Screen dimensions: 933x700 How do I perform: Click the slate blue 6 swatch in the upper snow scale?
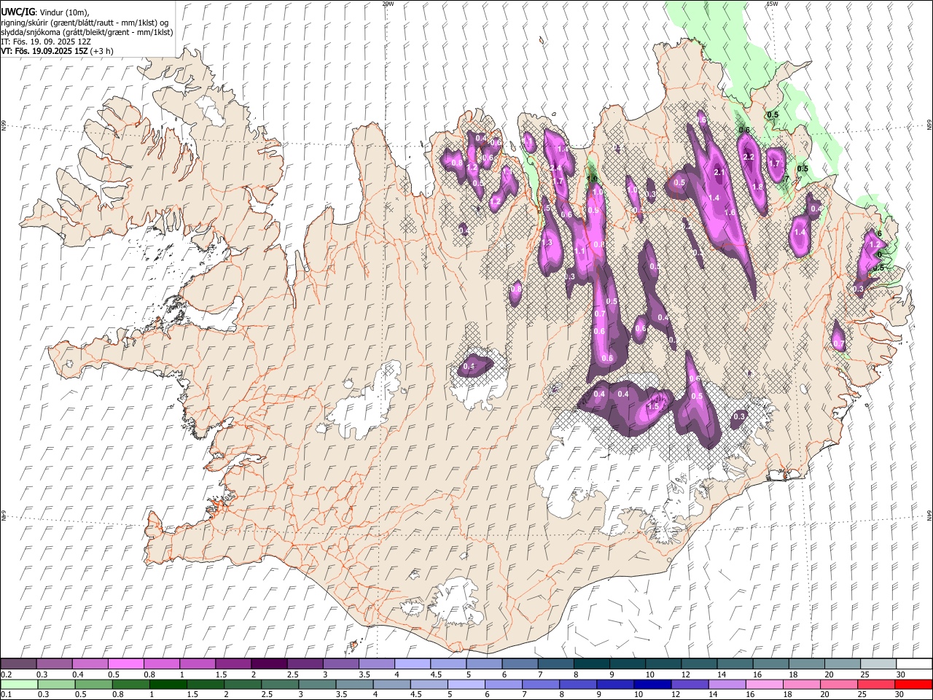pos(520,664)
